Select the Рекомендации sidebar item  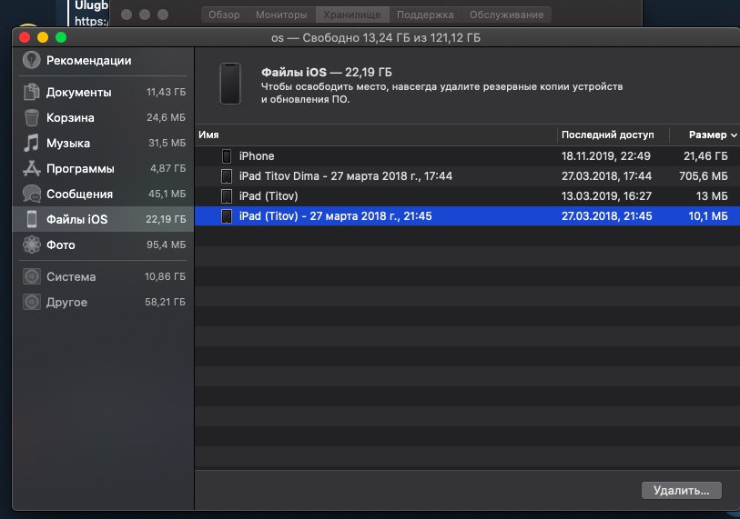click(x=103, y=60)
